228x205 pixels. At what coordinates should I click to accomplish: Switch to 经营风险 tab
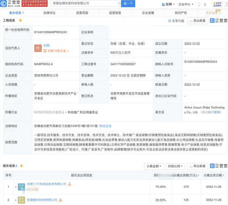pos(82,13)
